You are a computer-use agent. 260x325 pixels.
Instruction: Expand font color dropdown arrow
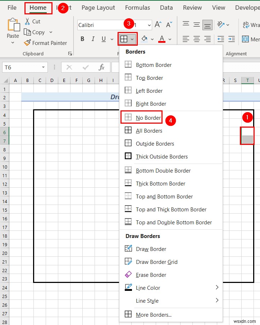170,39
